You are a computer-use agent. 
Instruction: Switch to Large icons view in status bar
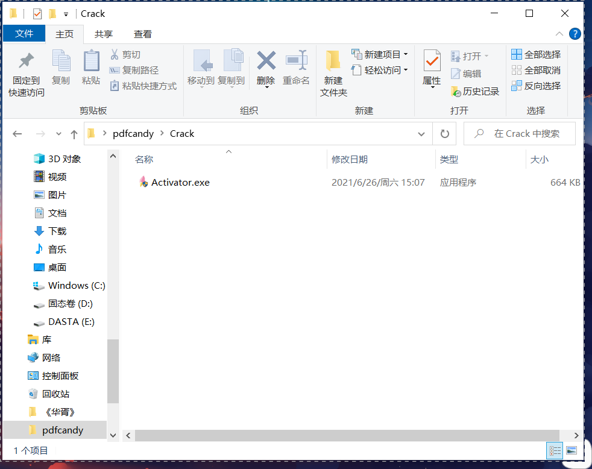click(x=572, y=450)
